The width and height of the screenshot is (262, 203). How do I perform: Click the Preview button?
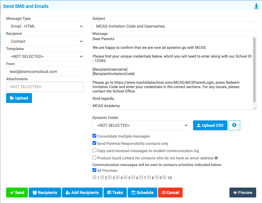(x=243, y=193)
